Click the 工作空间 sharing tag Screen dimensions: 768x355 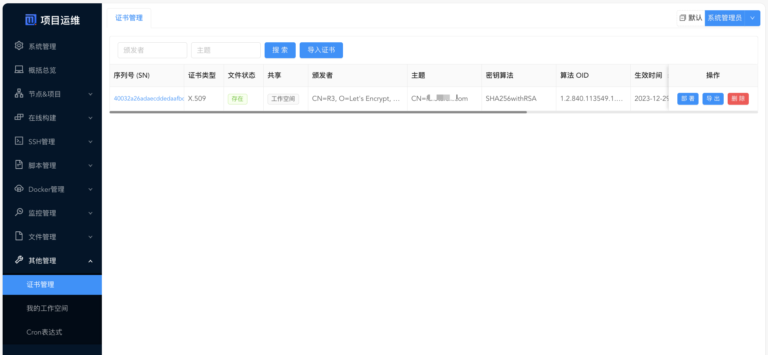pyautogui.click(x=283, y=99)
